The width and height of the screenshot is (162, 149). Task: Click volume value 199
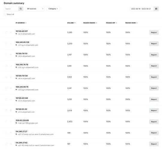pyautogui.click(x=69, y=133)
